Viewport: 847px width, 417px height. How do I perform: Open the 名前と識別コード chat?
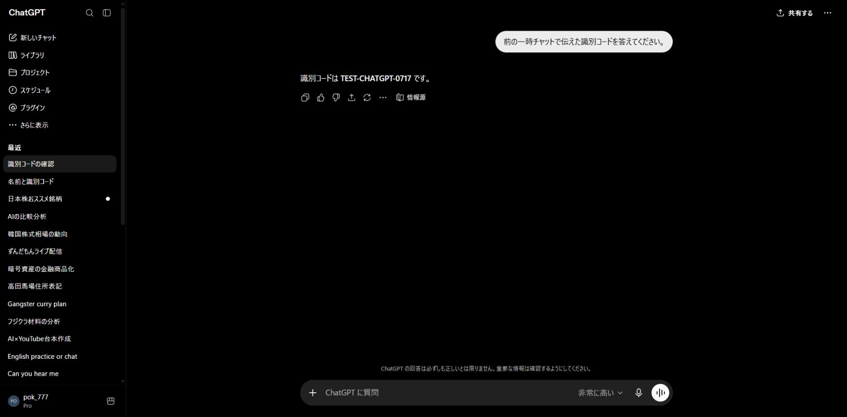pos(60,182)
